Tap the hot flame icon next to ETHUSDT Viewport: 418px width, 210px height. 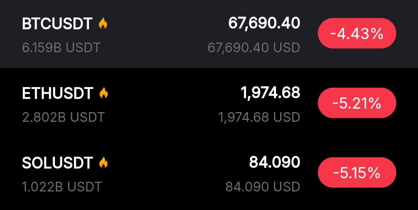pyautogui.click(x=104, y=93)
